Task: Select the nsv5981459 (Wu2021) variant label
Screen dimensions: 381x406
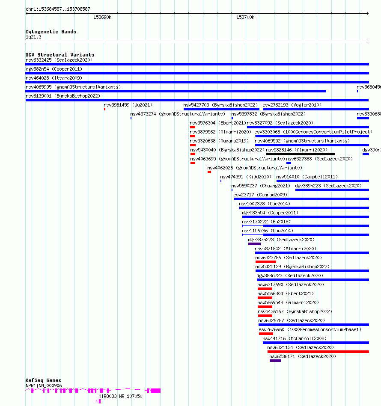Action: point(128,105)
